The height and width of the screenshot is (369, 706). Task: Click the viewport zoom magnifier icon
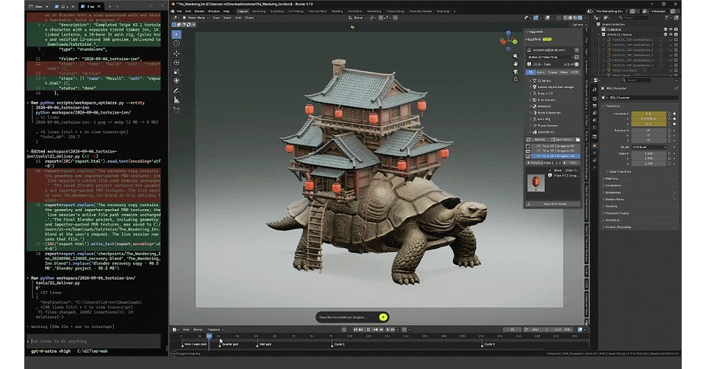(516, 56)
